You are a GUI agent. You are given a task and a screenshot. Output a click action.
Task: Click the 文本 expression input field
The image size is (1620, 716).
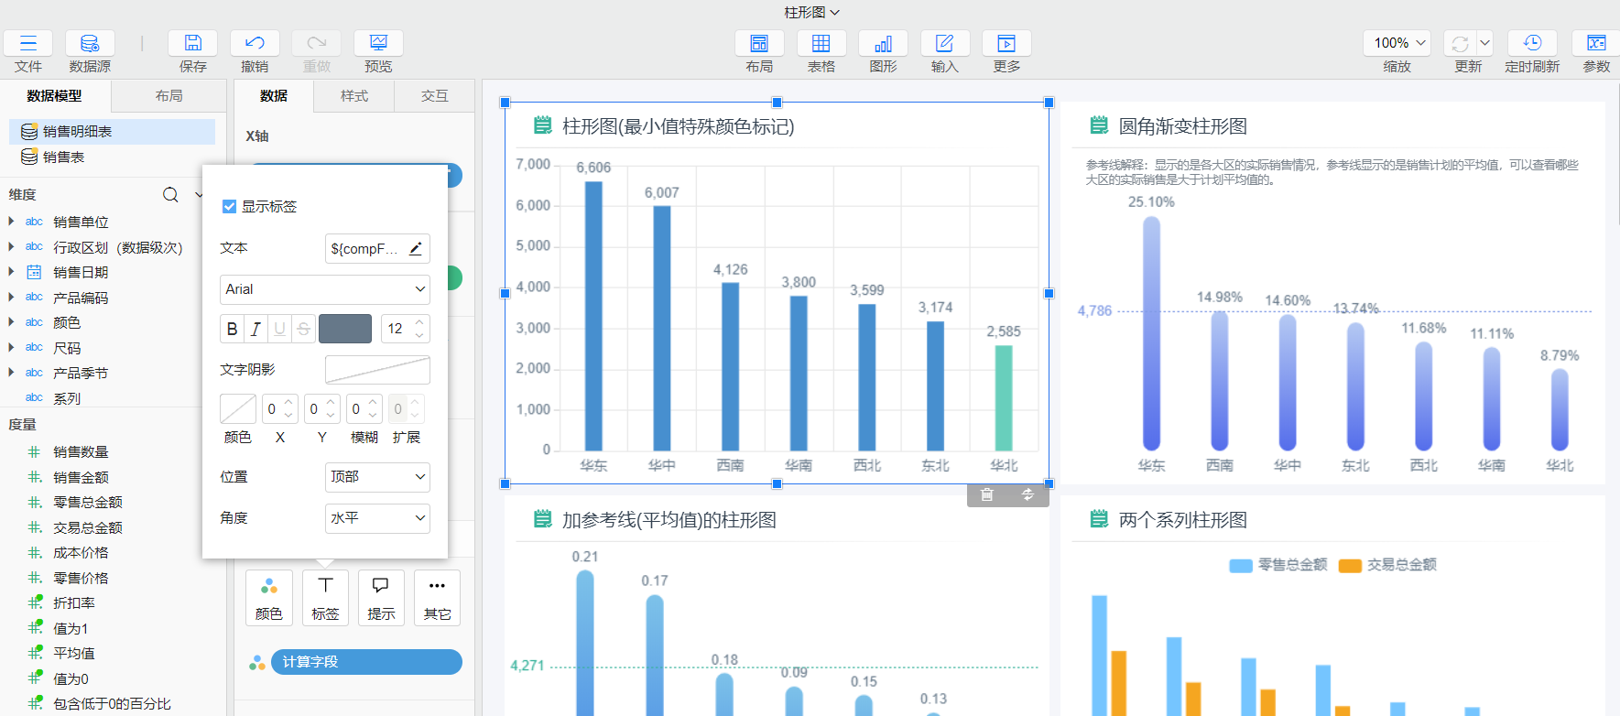366,249
